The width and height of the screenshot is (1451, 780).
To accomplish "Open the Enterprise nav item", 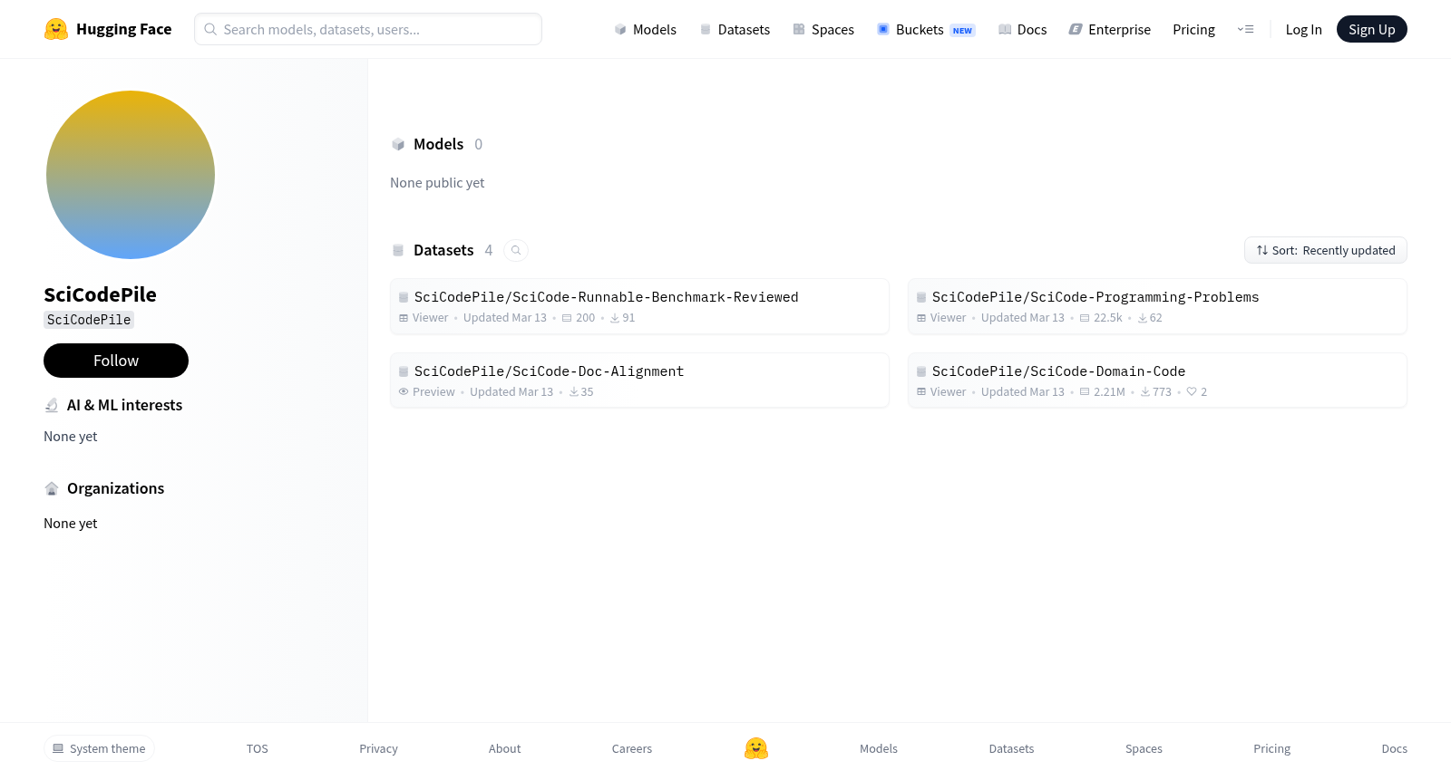I will (1110, 29).
